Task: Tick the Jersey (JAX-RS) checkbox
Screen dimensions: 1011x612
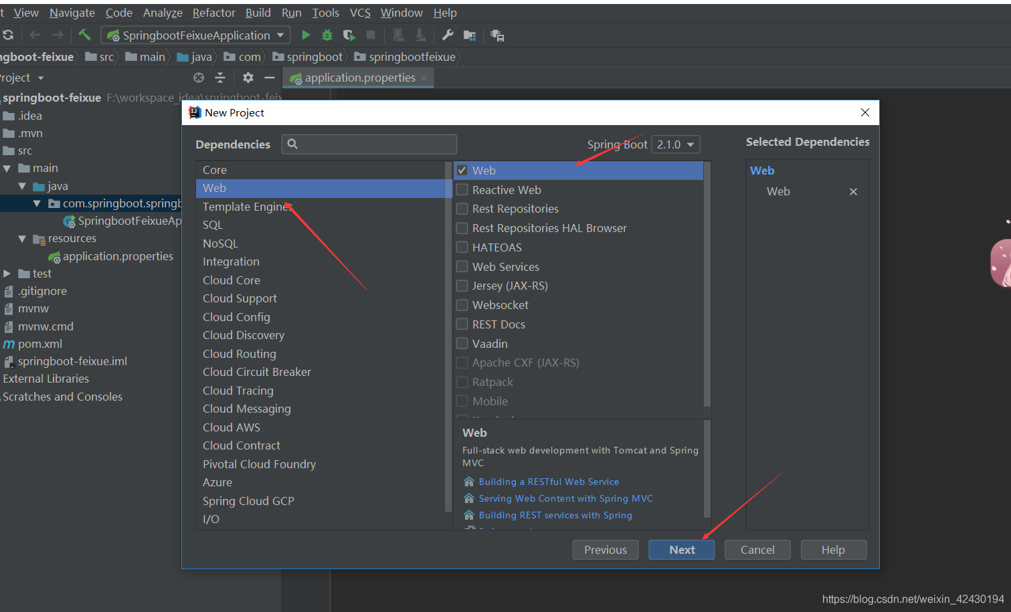Action: point(462,286)
